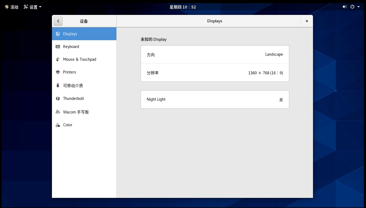This screenshot has width=366, height=208.
Task: Go back with the sidebar back arrow button
Action: 58,21
